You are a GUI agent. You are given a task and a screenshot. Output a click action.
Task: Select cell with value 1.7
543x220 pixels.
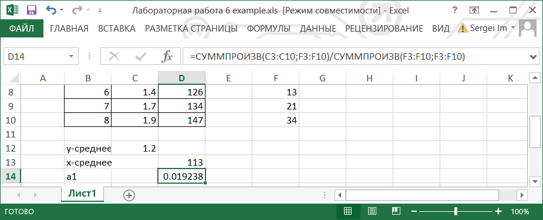[134, 106]
